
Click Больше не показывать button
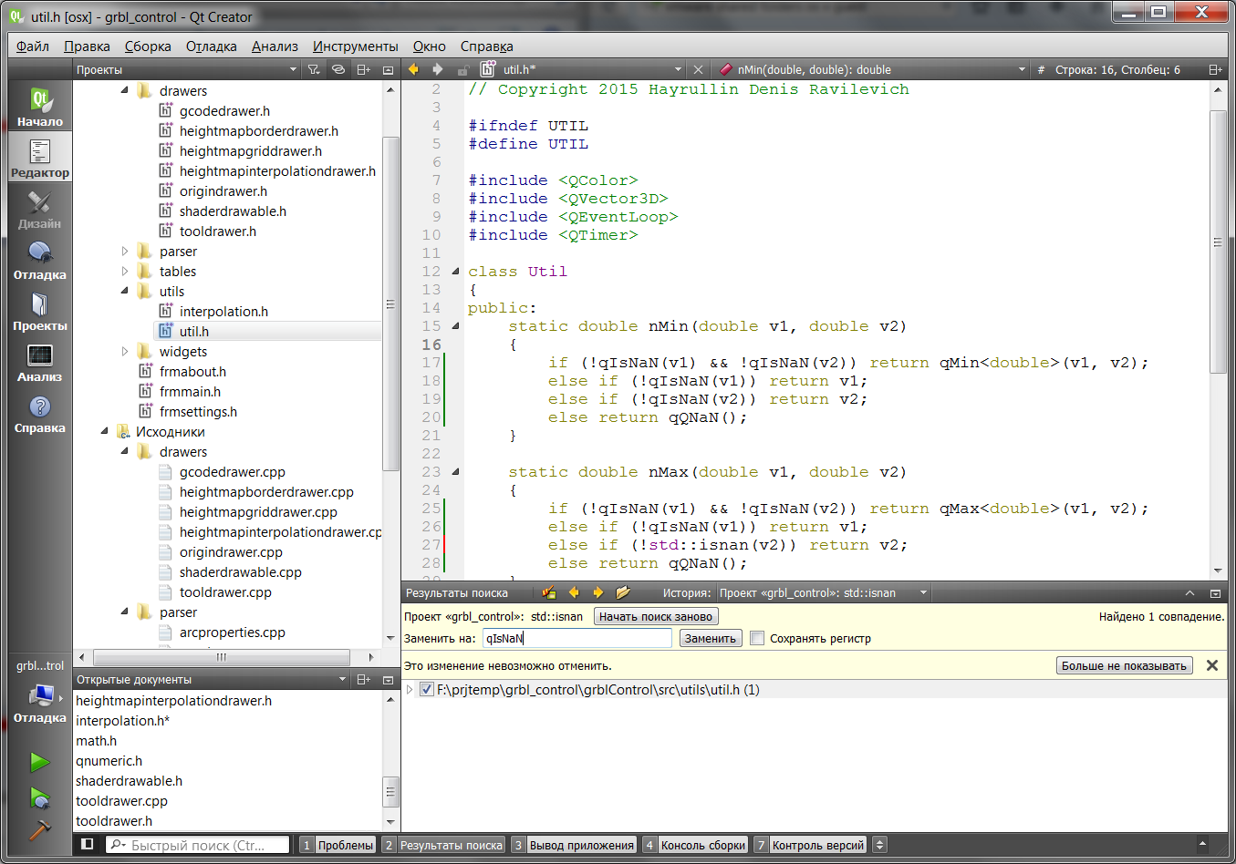click(1124, 665)
